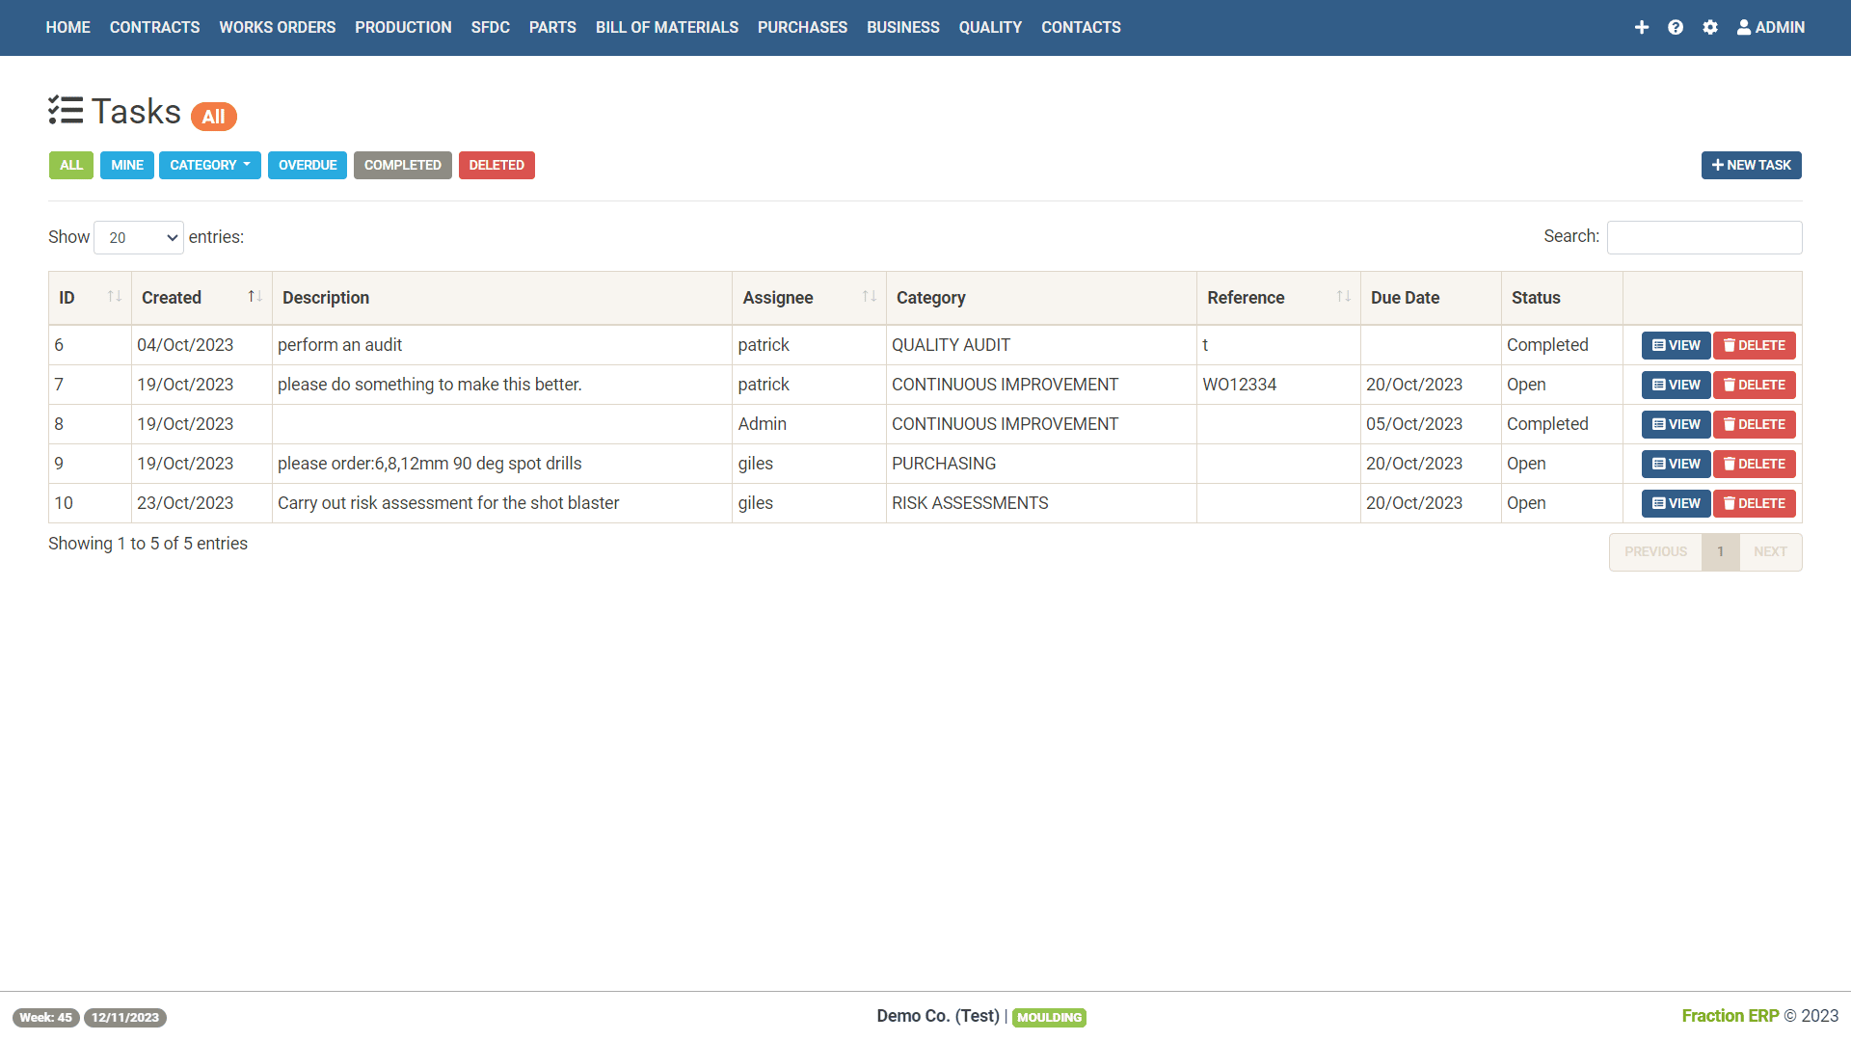Filter tasks with the ALL button
Image resolution: width=1851 pixels, height=1041 pixels.
[x=71, y=165]
